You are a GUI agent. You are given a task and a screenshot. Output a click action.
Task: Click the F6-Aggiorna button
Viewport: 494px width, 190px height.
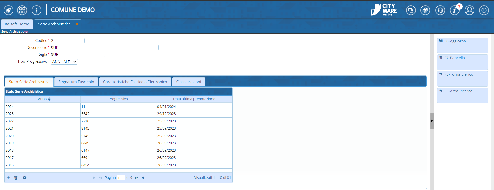462,45
